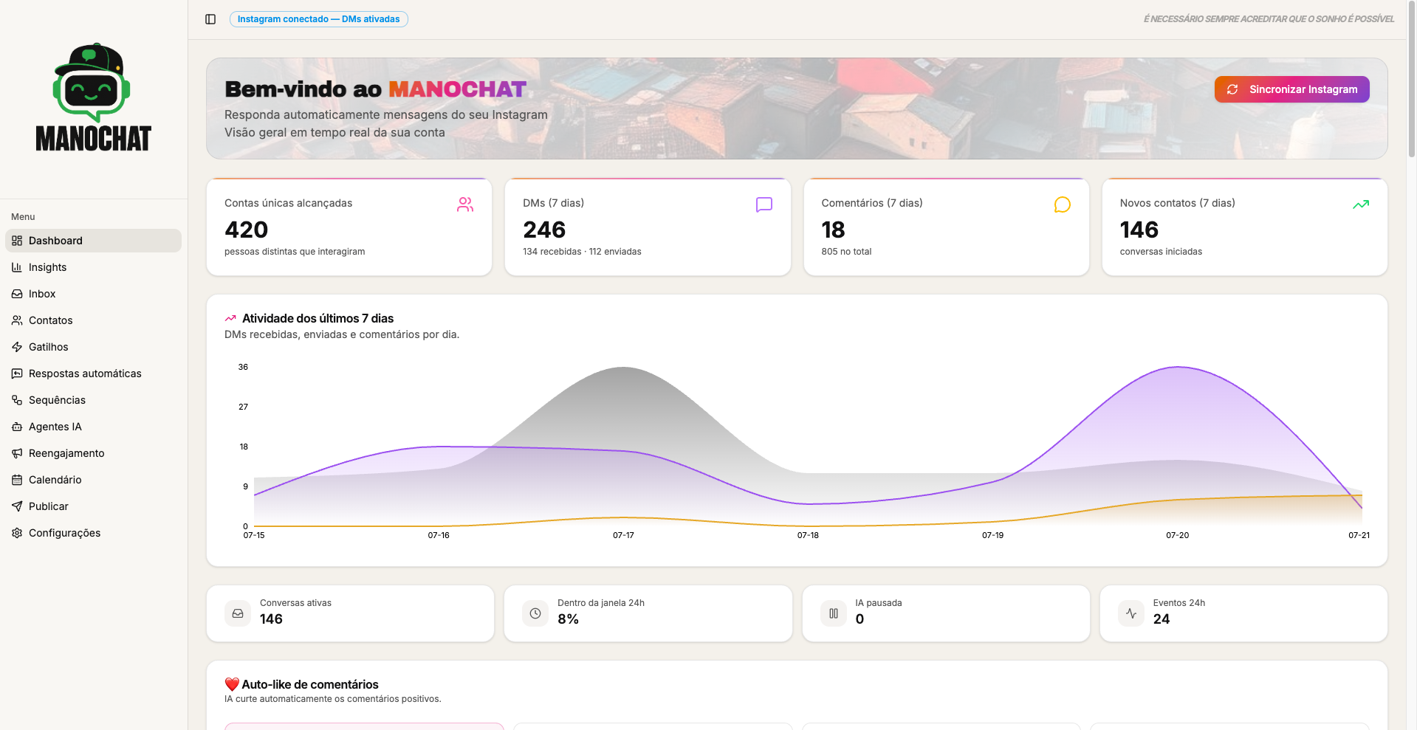This screenshot has height=730, width=1417.
Task: Click the Configurações gear icon
Action: click(x=17, y=533)
